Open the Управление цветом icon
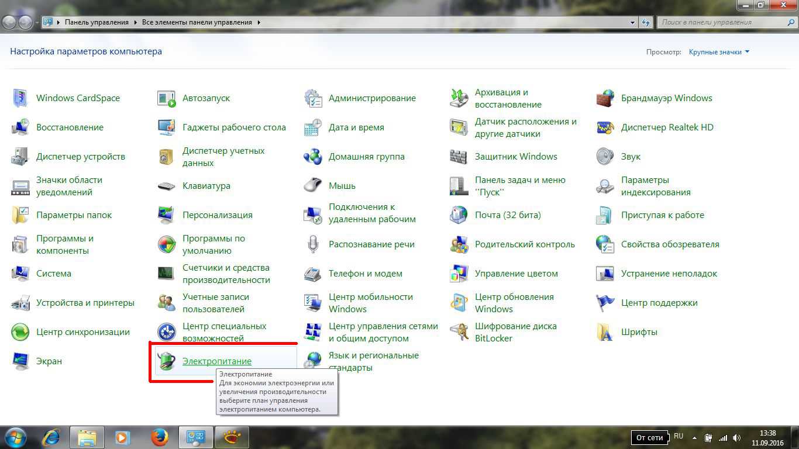Image resolution: width=799 pixels, height=449 pixels. 459,274
